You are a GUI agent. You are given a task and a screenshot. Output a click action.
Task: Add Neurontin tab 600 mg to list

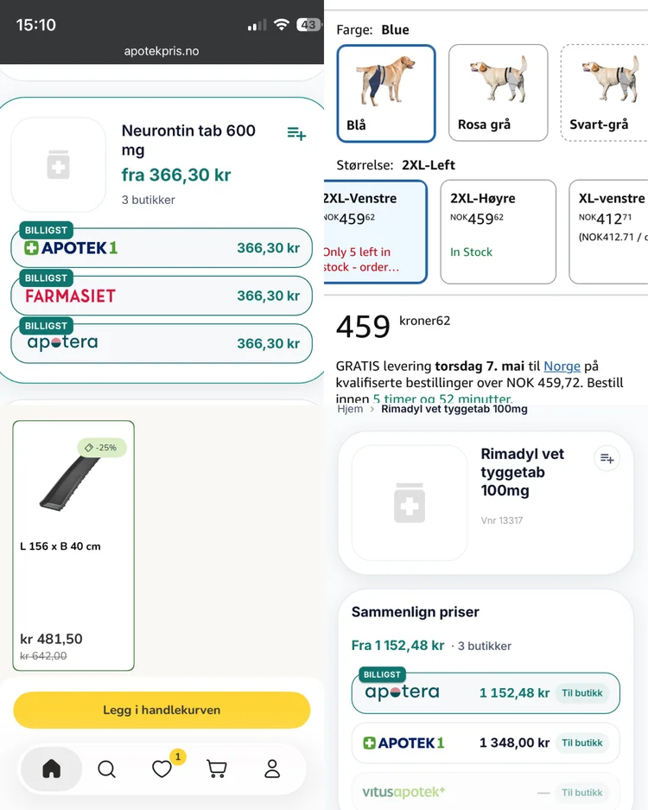[296, 133]
